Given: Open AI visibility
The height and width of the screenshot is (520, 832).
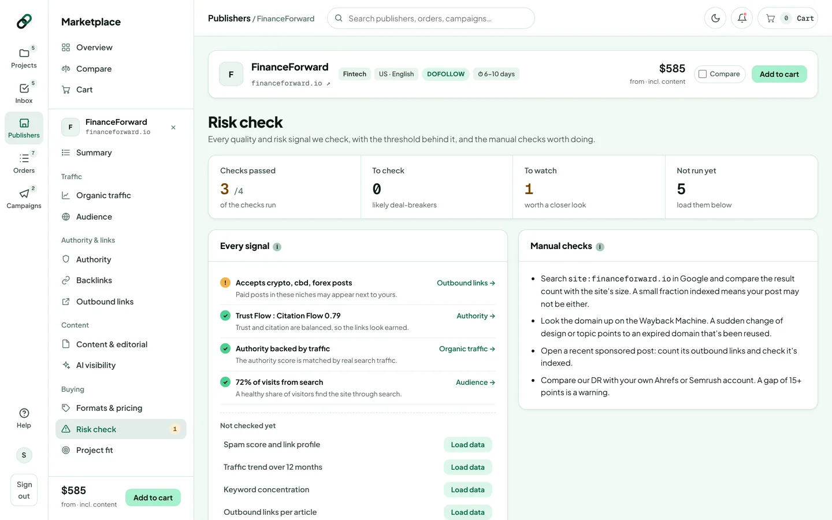Looking at the screenshot, I should pyautogui.click(x=121, y=365).
